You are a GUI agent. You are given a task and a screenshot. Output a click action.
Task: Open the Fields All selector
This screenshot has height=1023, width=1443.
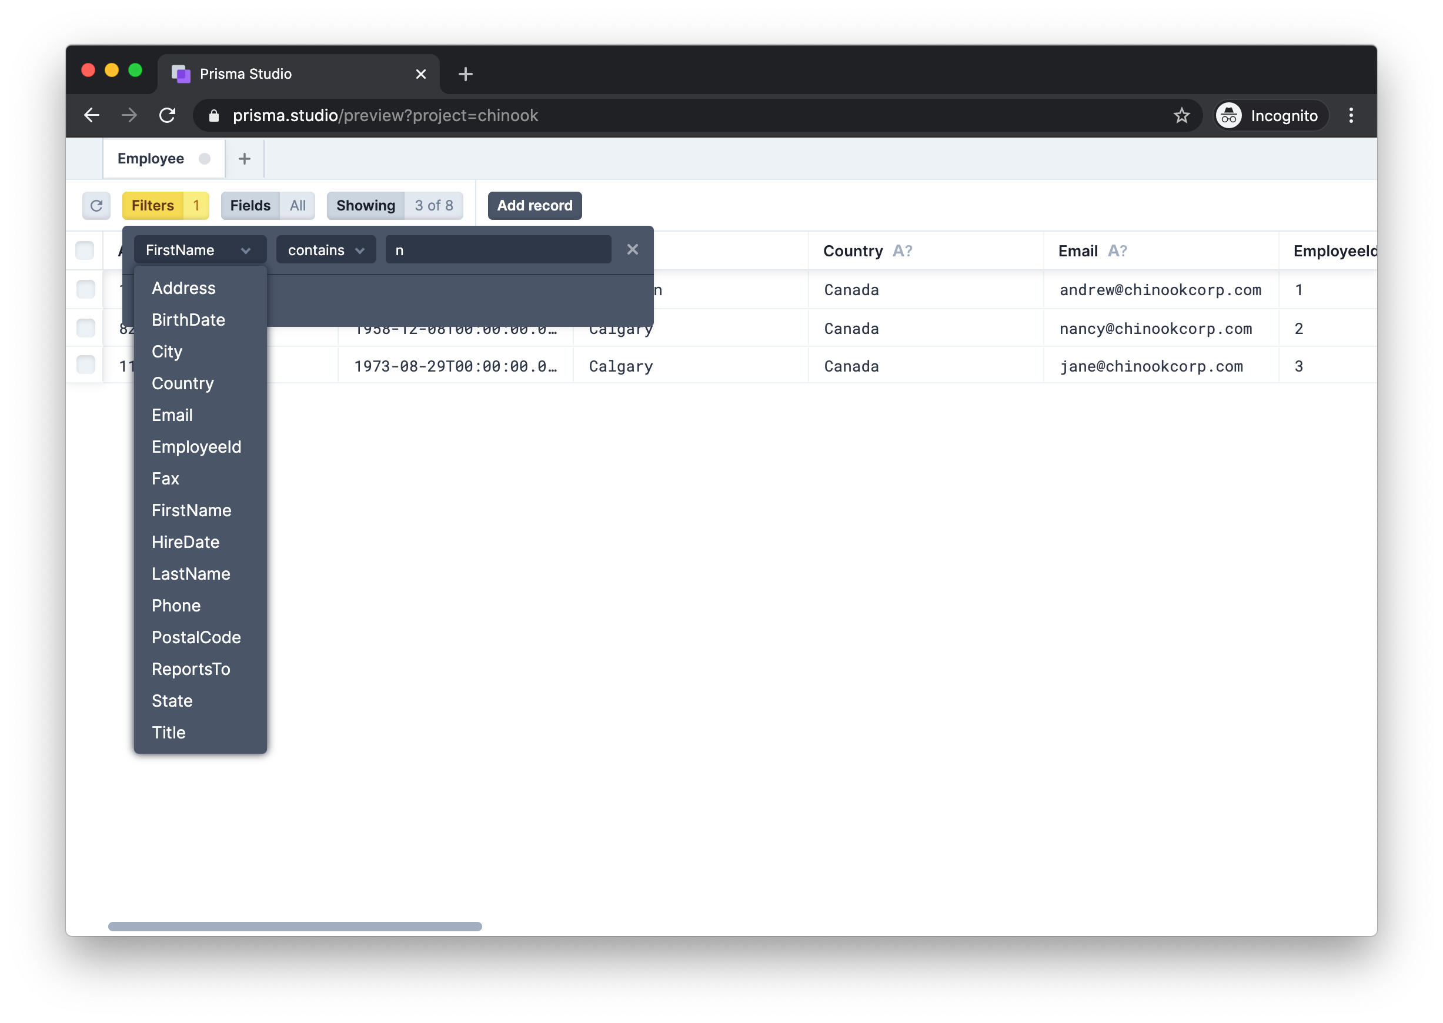click(268, 205)
